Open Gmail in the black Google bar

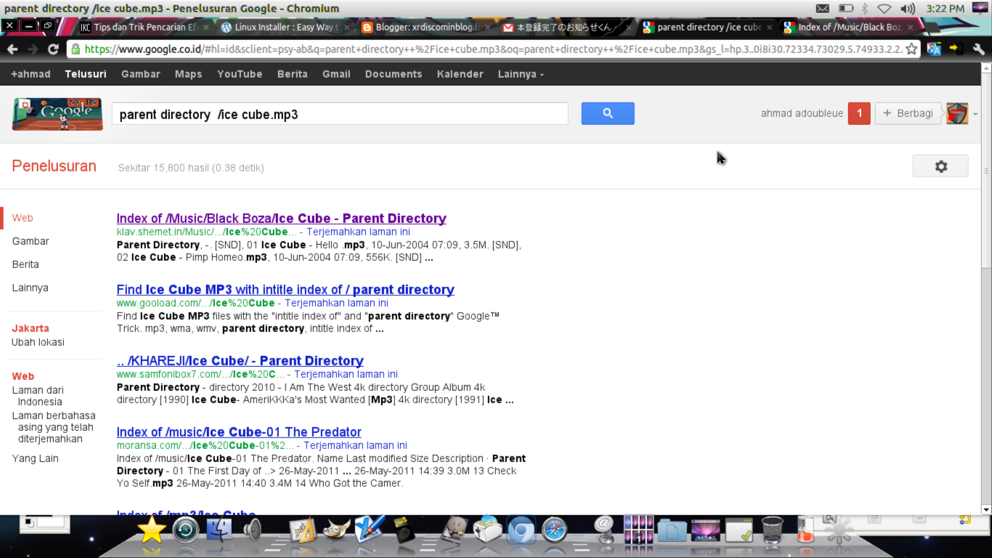[336, 74]
